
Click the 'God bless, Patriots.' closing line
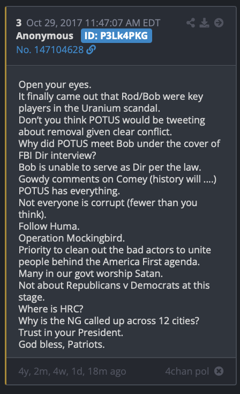(x=62, y=345)
